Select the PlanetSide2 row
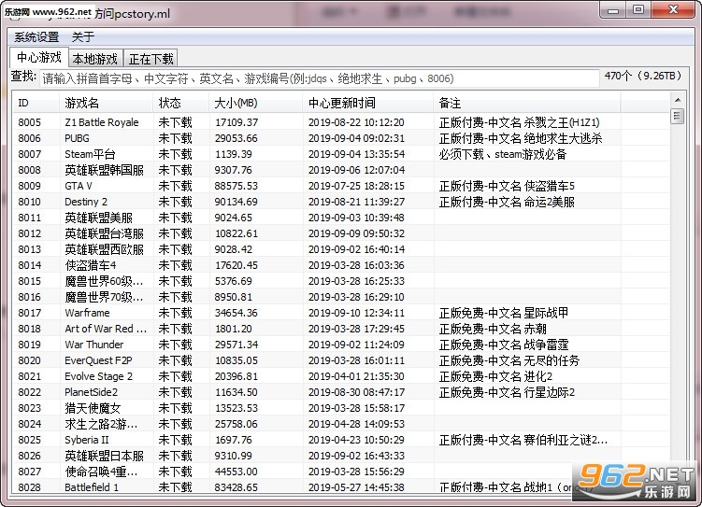The height and width of the screenshot is (507, 702). coord(341,392)
